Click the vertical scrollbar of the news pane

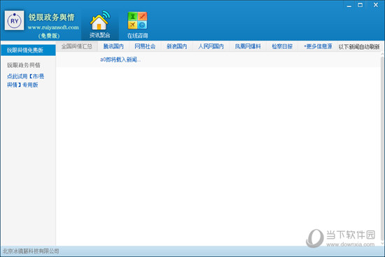pyautogui.click(x=382, y=148)
